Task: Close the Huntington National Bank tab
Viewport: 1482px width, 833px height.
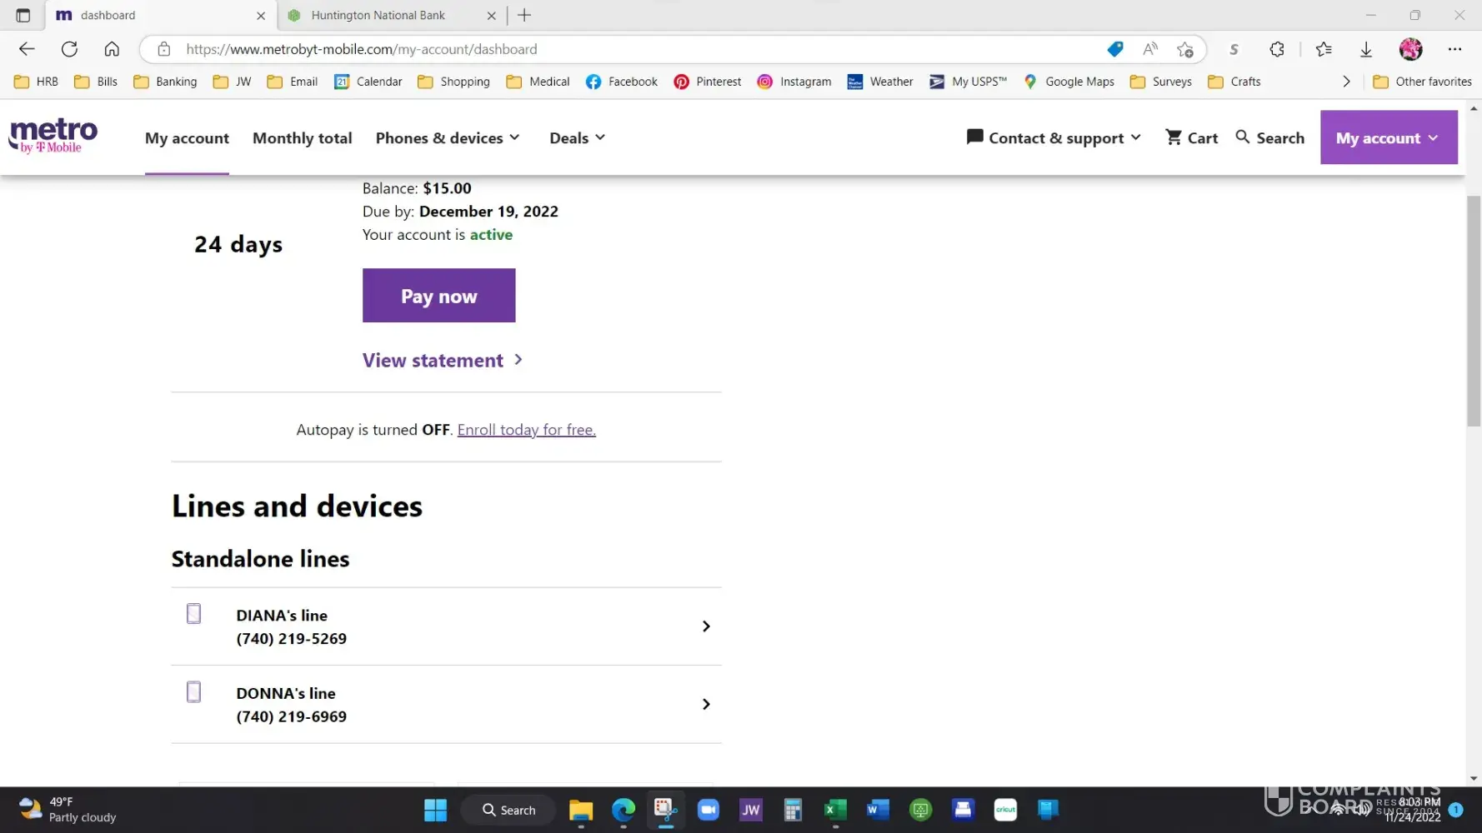Action: coord(491,15)
